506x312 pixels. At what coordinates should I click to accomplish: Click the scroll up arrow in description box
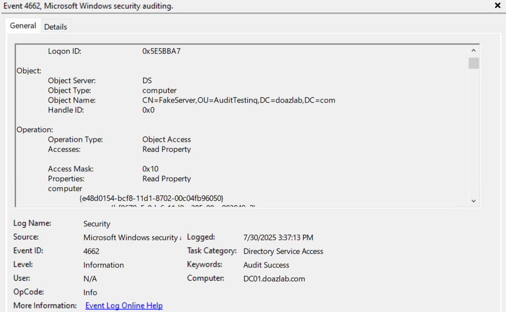pyautogui.click(x=473, y=51)
